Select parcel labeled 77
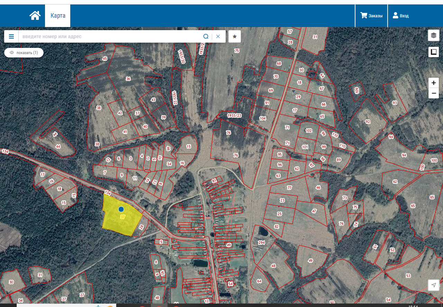The height and width of the screenshot is (307, 443). (x=289, y=188)
